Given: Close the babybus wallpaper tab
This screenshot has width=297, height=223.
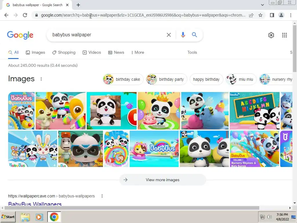Looking at the screenshot, I should pyautogui.click(x=67, y=5).
